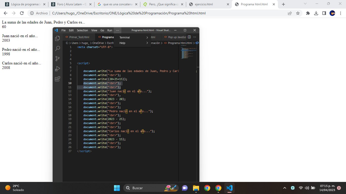346x194 pixels.
Task: Reload the Chrome page
Action: 22,13
